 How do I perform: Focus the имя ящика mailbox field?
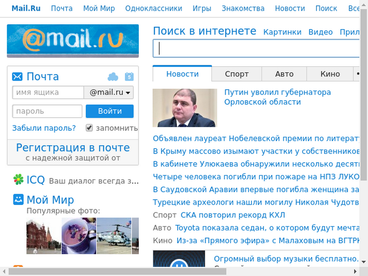(x=48, y=92)
